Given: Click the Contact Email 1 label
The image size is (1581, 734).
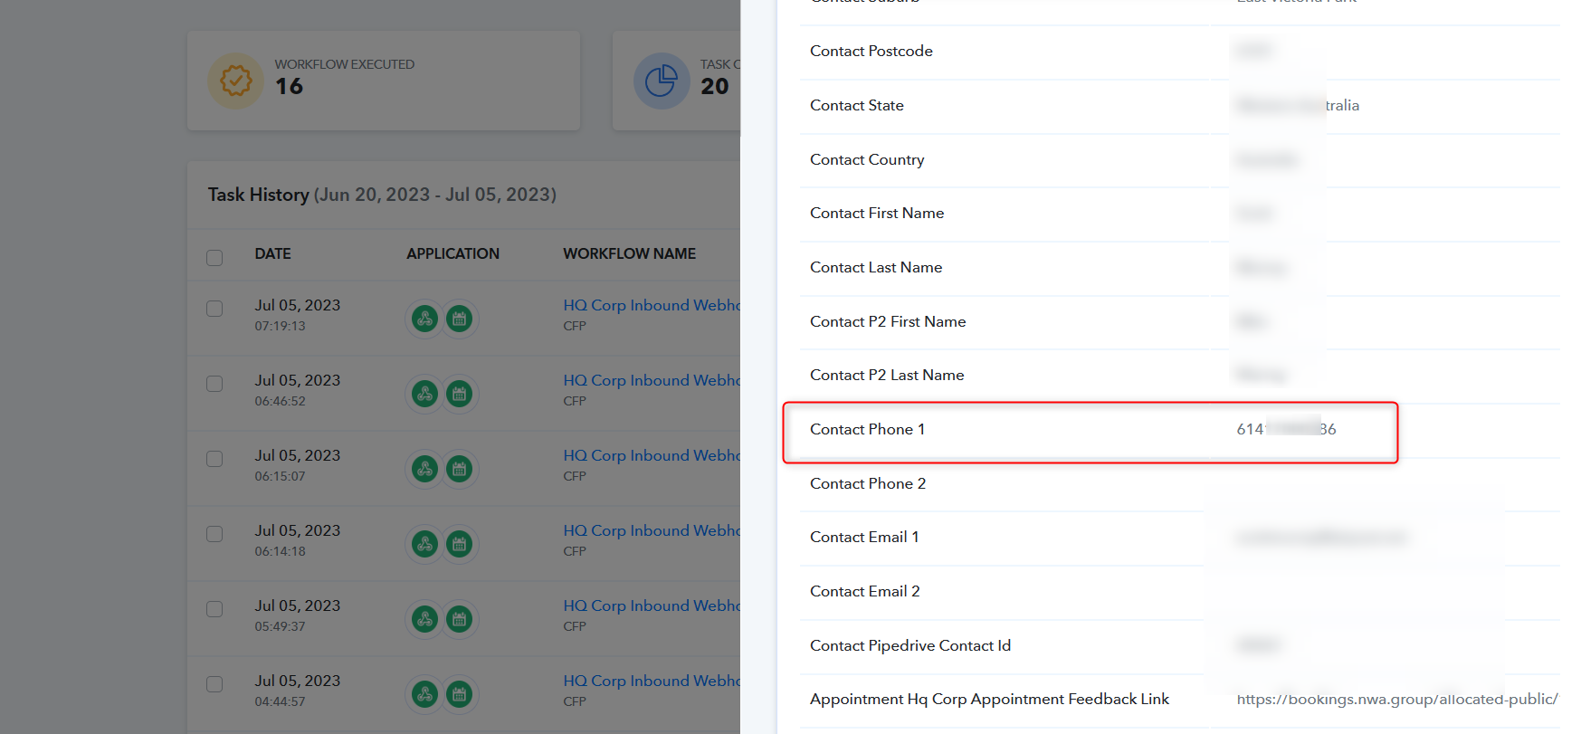Looking at the screenshot, I should (x=864, y=538).
